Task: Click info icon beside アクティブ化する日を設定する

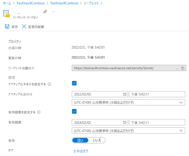Action: pyautogui.click(x=49, y=84)
